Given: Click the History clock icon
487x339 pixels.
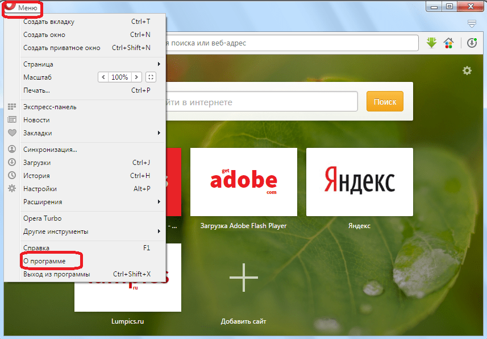Looking at the screenshot, I should coord(12,176).
